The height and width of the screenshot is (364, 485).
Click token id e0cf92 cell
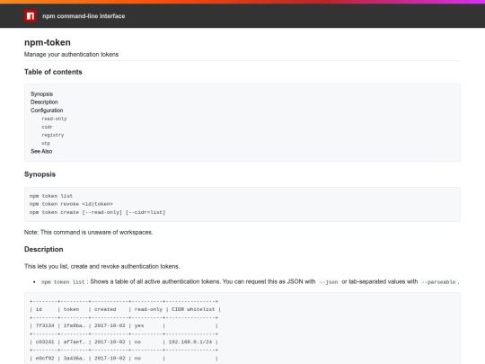point(45,359)
